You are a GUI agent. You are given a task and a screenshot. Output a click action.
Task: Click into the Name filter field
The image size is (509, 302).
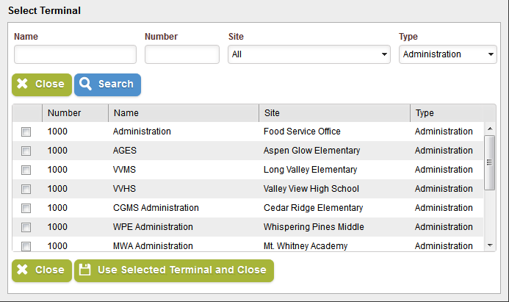click(75, 54)
